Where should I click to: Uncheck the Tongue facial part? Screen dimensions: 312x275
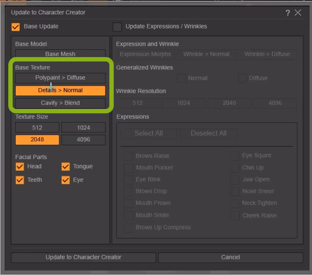[x=66, y=166]
